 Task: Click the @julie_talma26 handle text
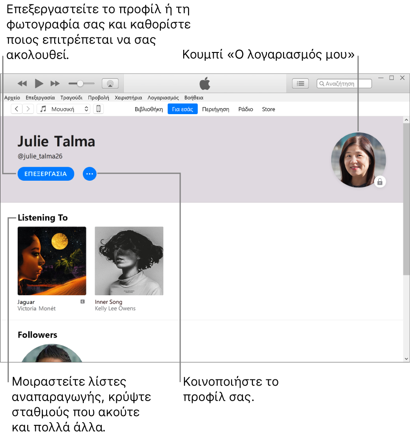coord(40,156)
